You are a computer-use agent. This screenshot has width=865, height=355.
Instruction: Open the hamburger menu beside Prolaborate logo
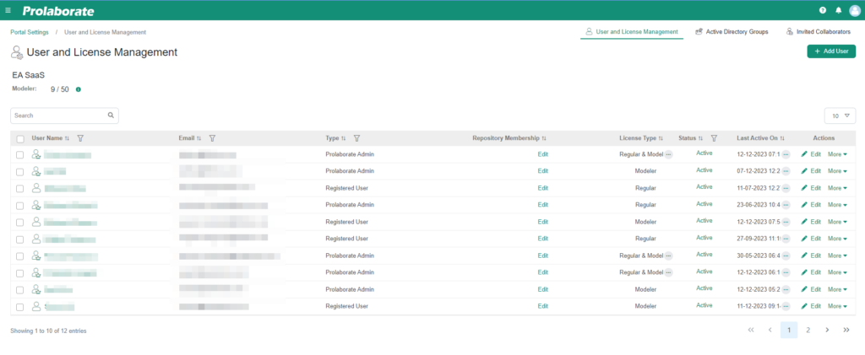[8, 10]
